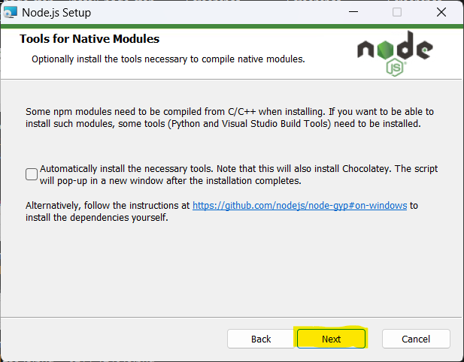Minimize the Node.js Setup window
Screen dimensions: 464x362
coord(353,12)
